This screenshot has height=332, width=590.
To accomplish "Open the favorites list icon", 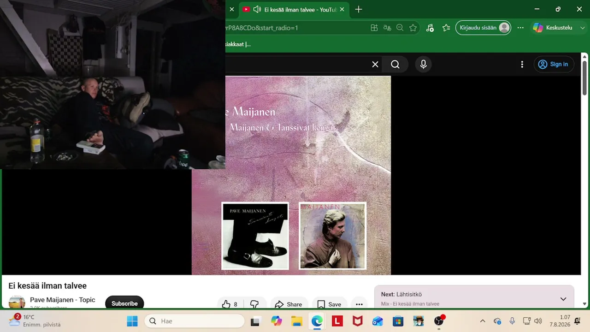I will [x=446, y=28].
